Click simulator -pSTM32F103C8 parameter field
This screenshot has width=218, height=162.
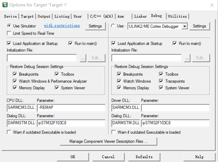[x=71, y=123]
